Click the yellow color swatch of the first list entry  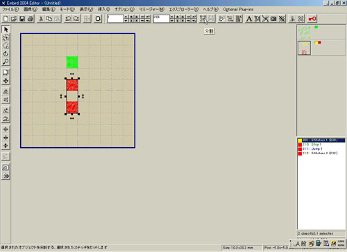pyautogui.click(x=300, y=140)
